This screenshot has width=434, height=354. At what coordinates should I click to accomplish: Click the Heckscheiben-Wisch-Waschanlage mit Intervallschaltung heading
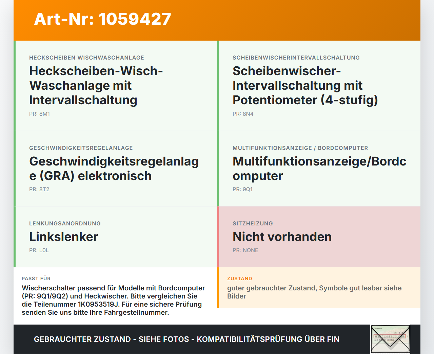pyautogui.click(x=96, y=85)
